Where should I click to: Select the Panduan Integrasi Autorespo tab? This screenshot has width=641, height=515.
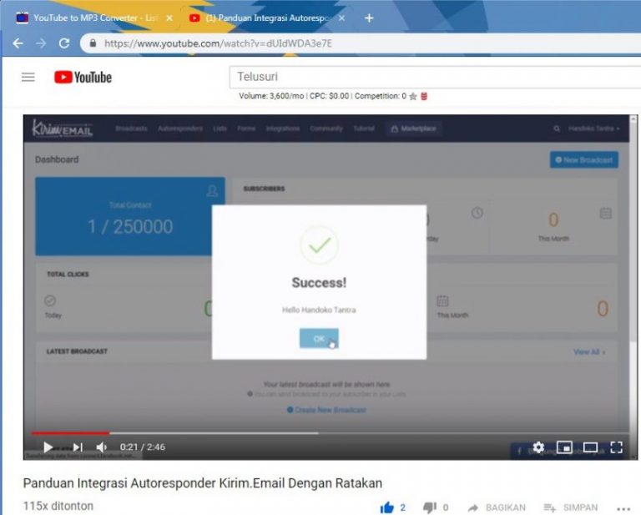(x=265, y=18)
